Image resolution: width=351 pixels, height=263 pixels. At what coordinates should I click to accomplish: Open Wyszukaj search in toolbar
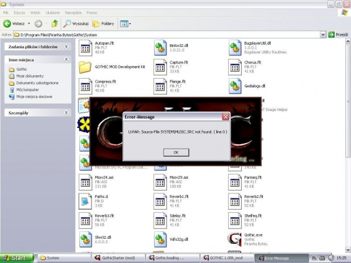pyautogui.click(x=76, y=24)
